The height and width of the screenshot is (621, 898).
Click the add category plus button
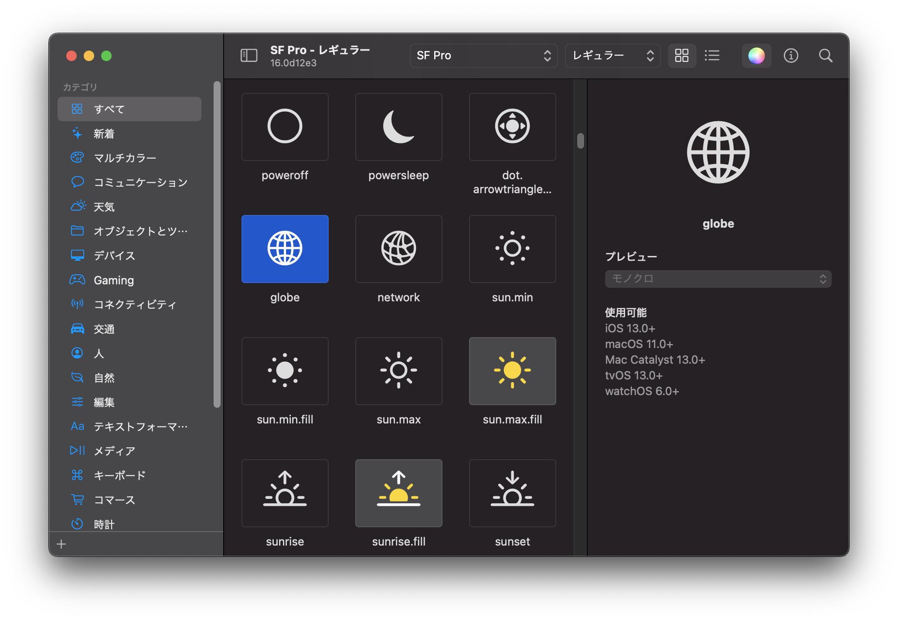tap(61, 544)
